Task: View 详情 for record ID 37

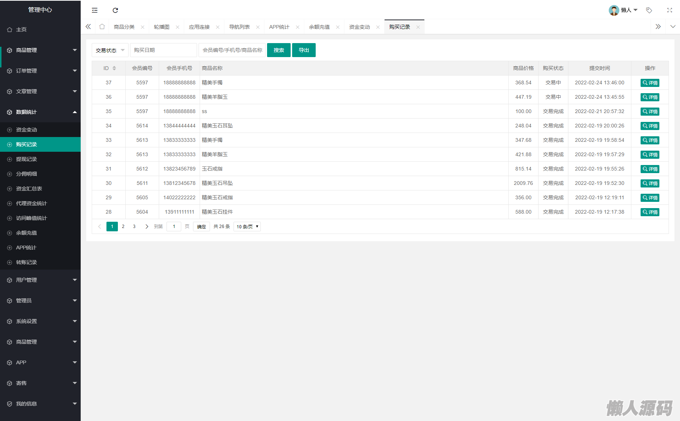Action: click(x=650, y=83)
